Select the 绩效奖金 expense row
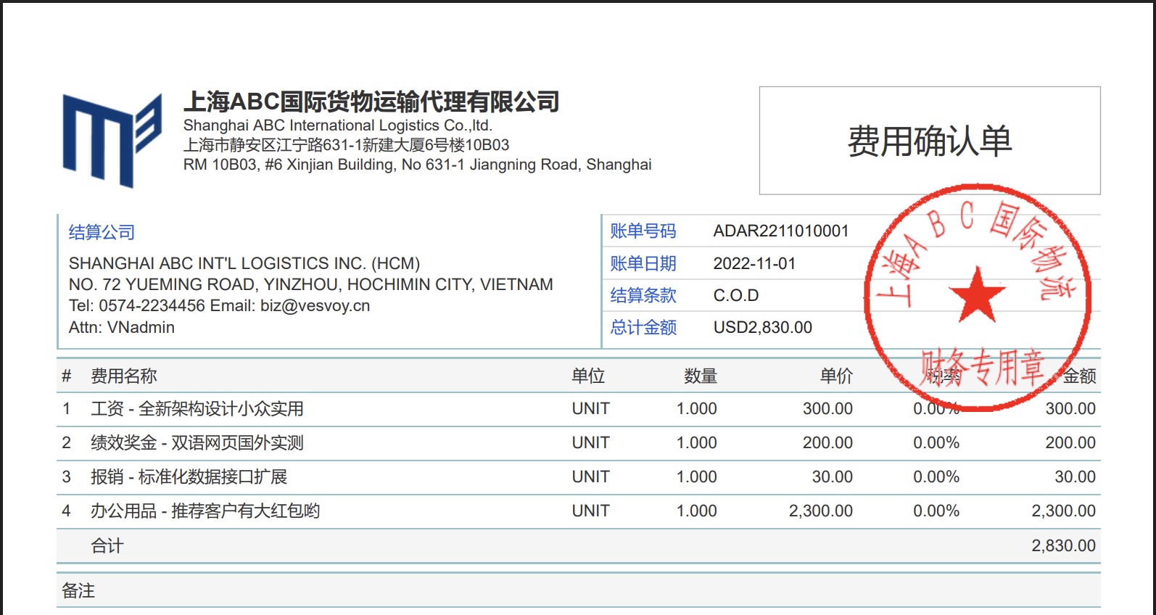Image resolution: width=1156 pixels, height=615 pixels. coord(197,443)
